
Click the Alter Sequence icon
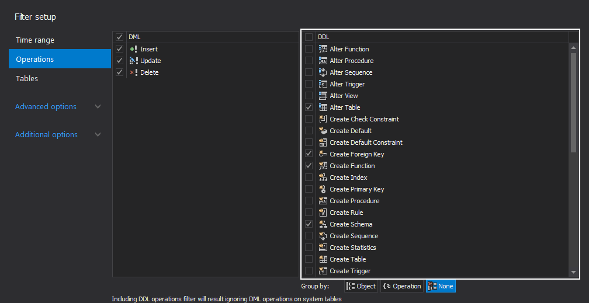[323, 72]
